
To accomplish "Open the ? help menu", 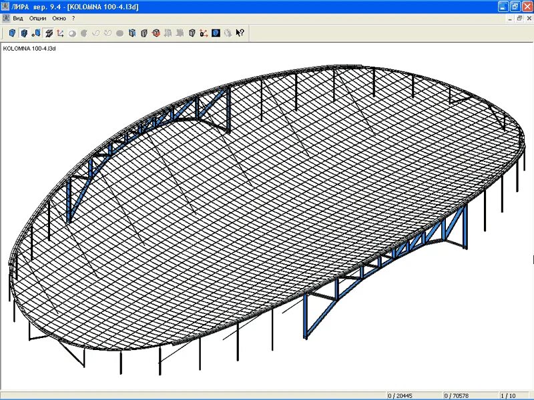I will tap(73, 19).
